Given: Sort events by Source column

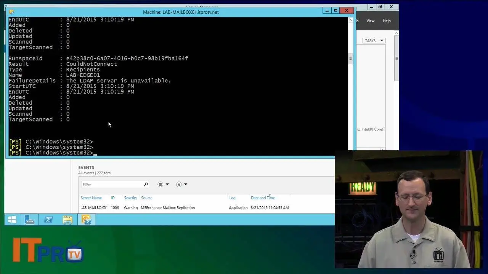Looking at the screenshot, I should coord(146,198).
